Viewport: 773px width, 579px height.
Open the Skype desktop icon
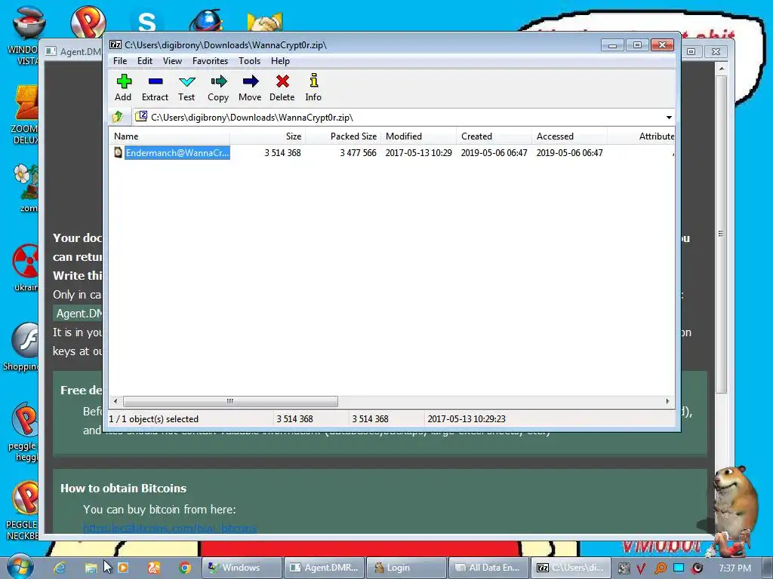pyautogui.click(x=146, y=22)
